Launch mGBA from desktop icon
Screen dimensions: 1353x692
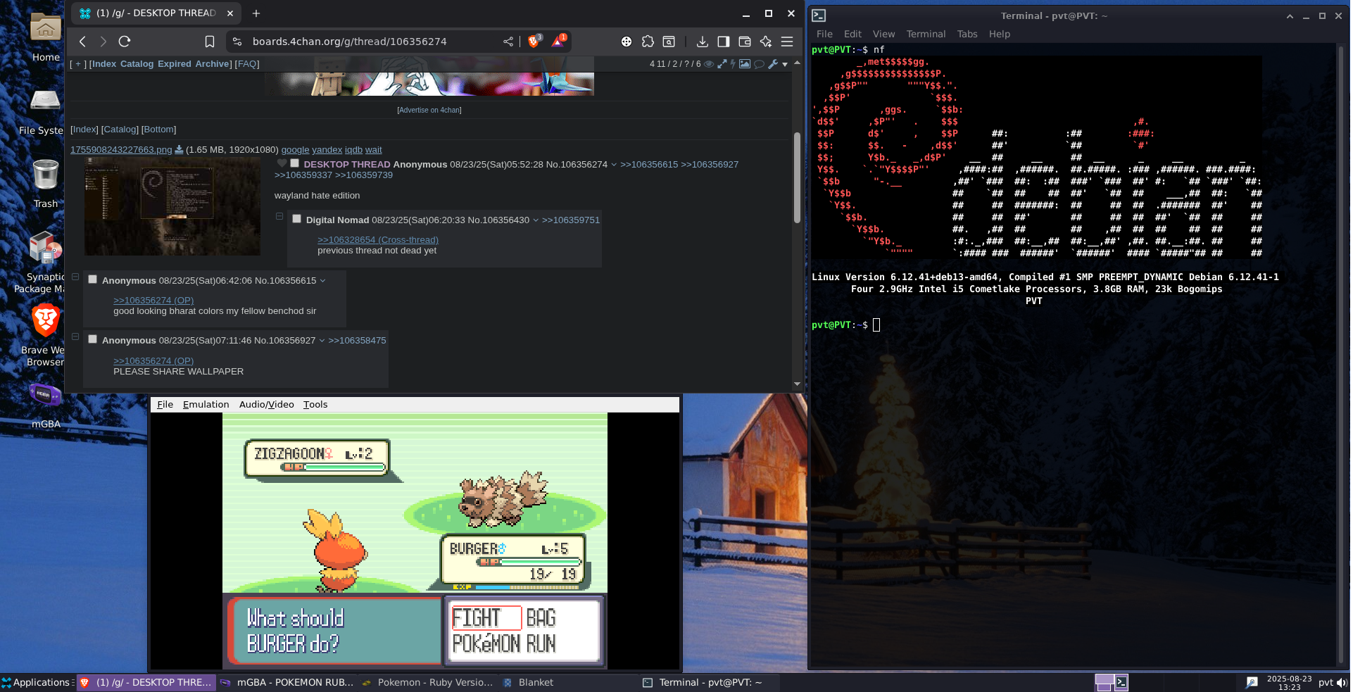tap(46, 405)
